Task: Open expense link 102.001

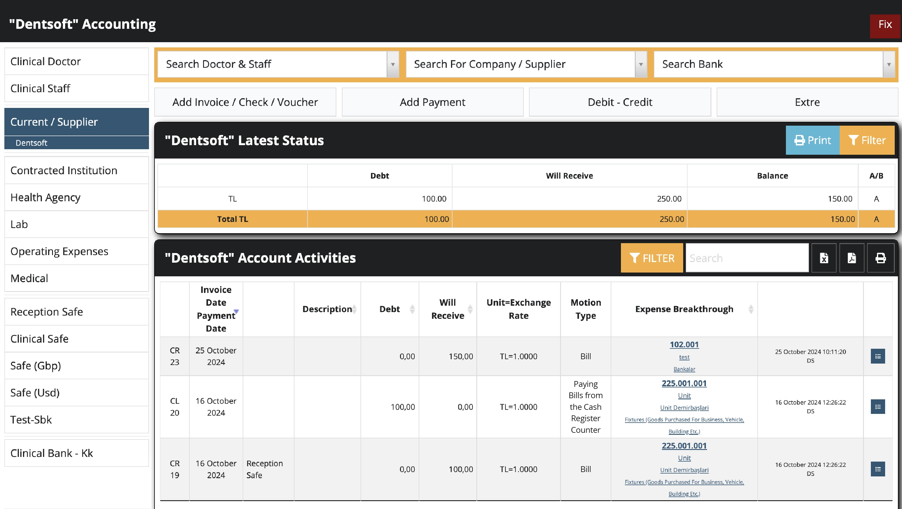Action: pyautogui.click(x=684, y=344)
